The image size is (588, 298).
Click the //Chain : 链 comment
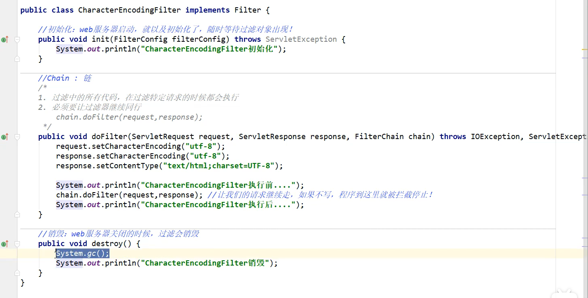(65, 78)
